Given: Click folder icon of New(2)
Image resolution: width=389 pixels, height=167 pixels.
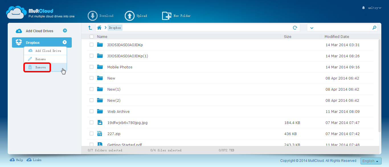Looking at the screenshot, I should coord(100,100).
